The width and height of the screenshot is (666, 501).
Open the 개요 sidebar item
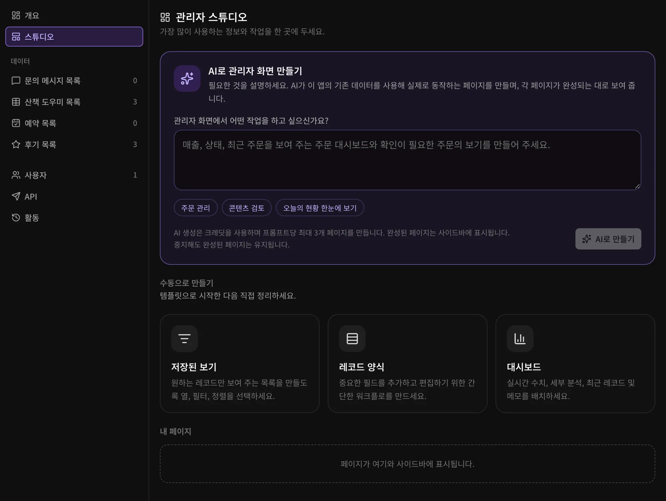pyautogui.click(x=74, y=15)
